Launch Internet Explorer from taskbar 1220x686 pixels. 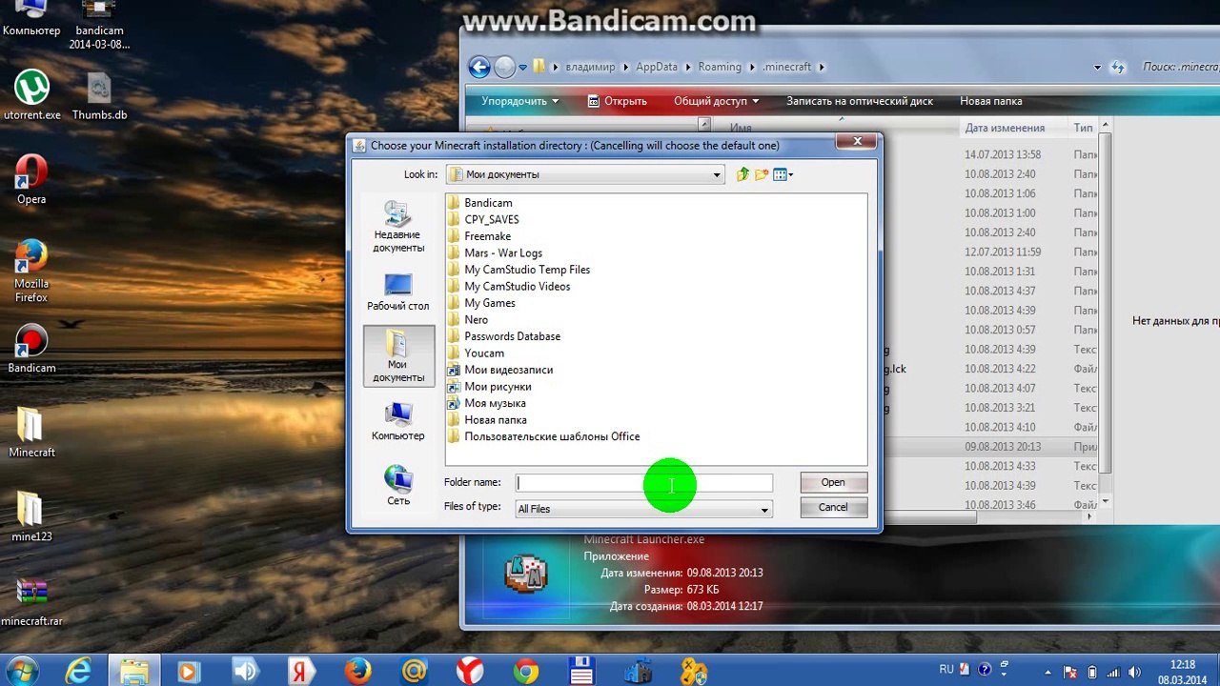[77, 671]
